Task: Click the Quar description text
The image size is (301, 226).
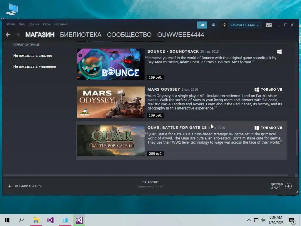Action: click(x=214, y=138)
